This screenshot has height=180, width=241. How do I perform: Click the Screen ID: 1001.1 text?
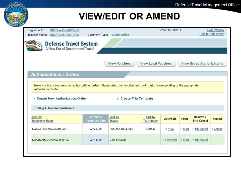point(170,30)
